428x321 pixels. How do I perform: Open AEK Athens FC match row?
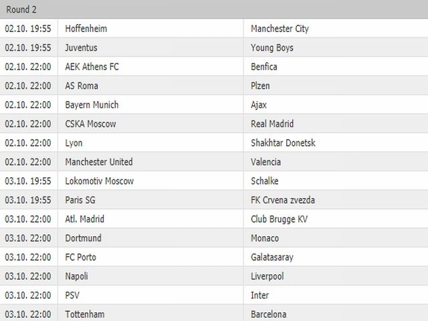pos(214,67)
